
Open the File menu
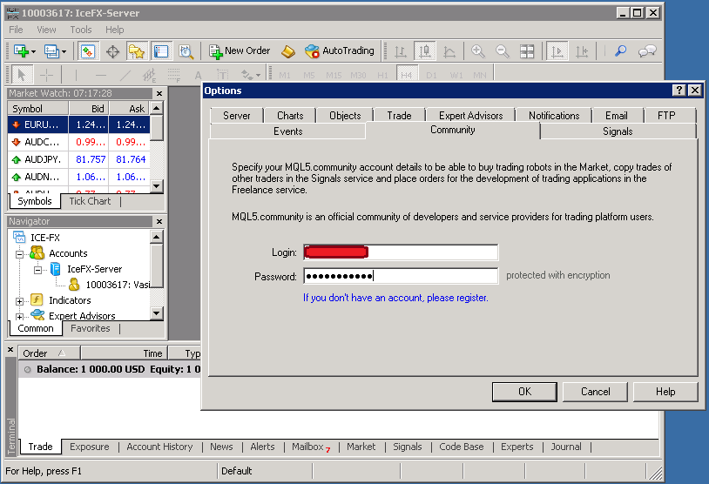[16, 30]
